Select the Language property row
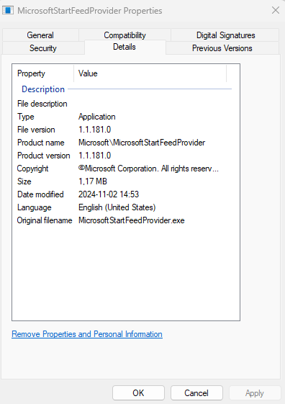 (x=125, y=207)
